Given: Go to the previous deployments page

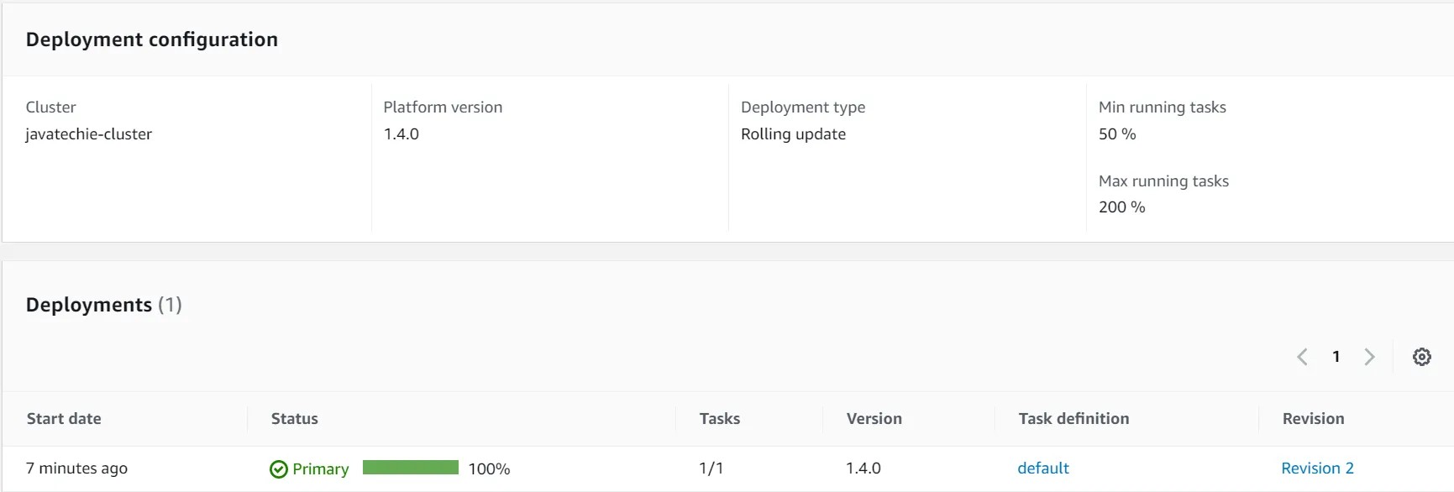Looking at the screenshot, I should coord(1302,357).
